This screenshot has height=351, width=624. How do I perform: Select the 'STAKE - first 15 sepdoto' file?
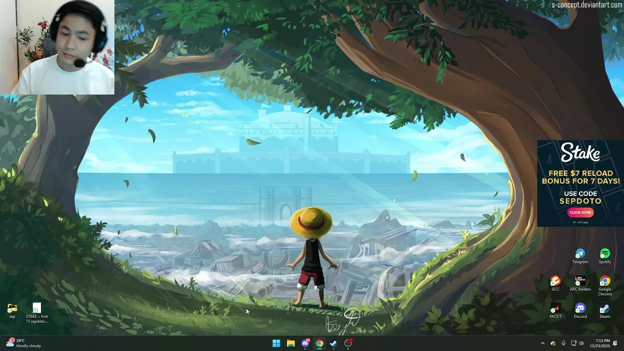click(37, 313)
